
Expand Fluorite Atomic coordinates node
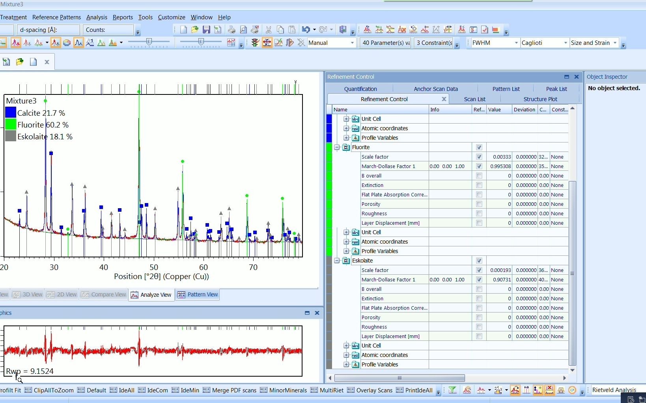pos(346,242)
